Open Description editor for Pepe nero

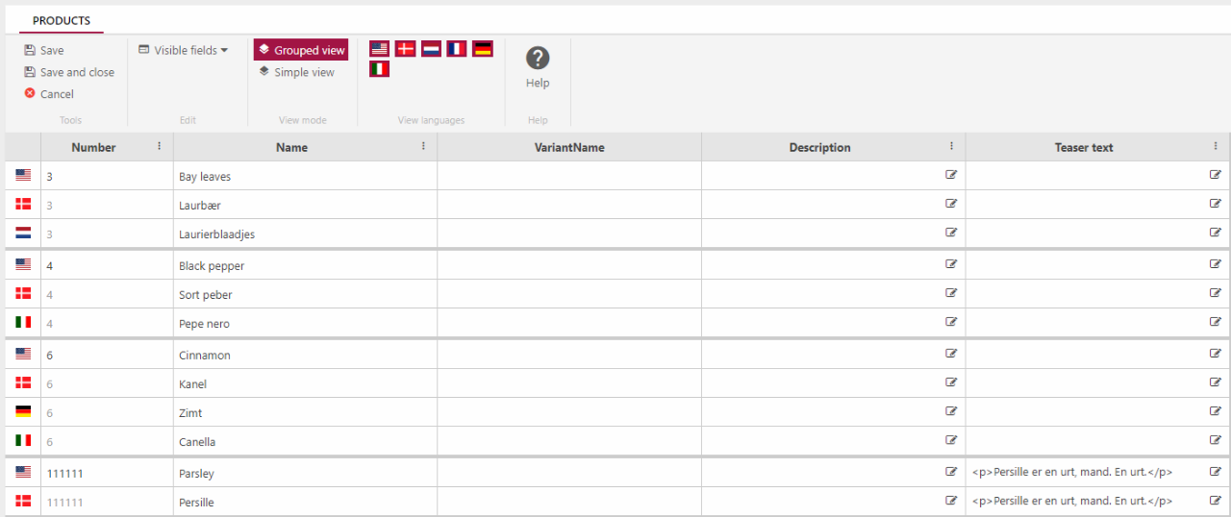[951, 322]
